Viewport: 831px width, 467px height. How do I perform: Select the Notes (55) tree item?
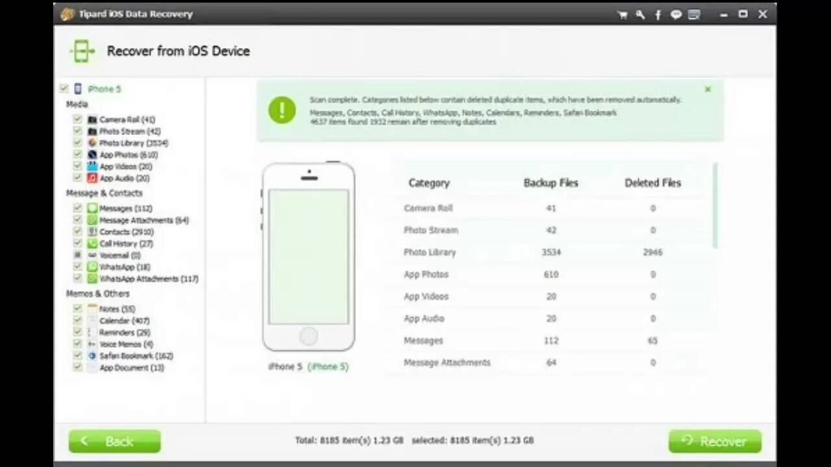click(x=118, y=309)
